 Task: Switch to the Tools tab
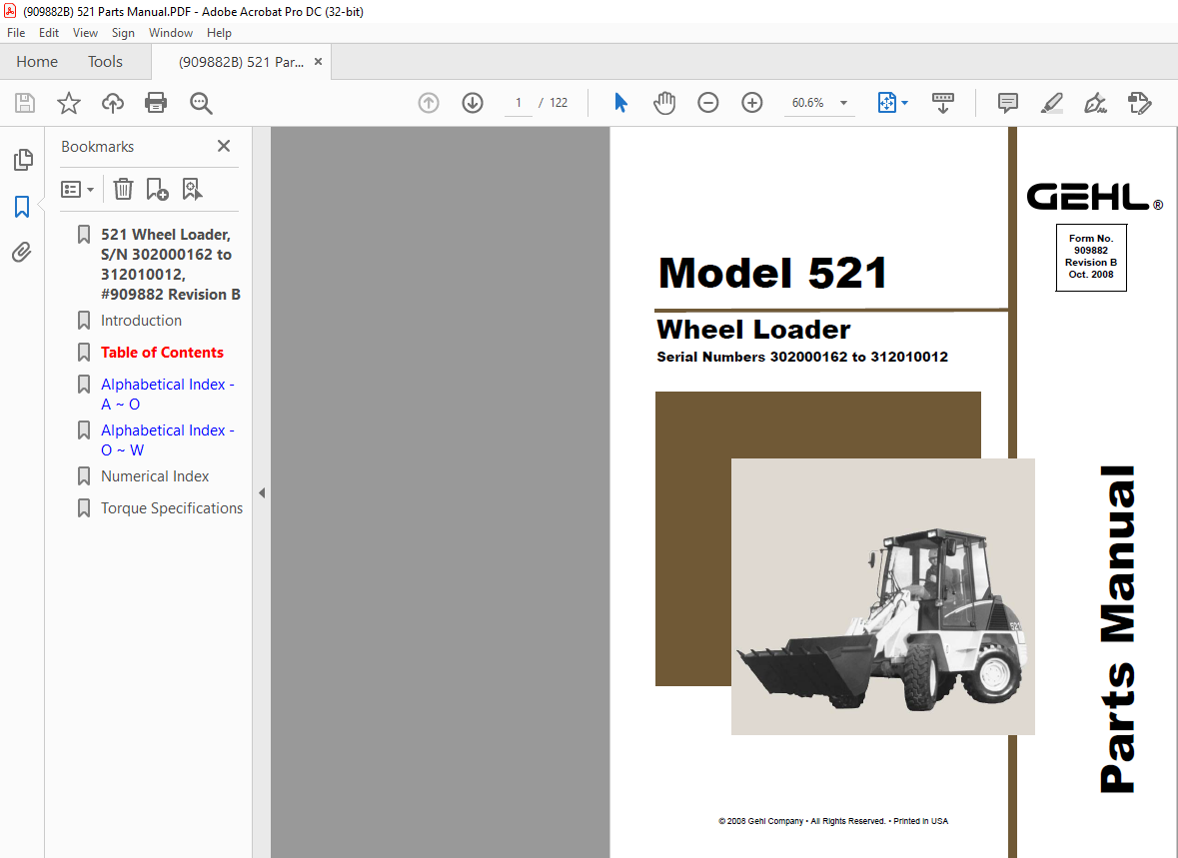pyautogui.click(x=105, y=62)
